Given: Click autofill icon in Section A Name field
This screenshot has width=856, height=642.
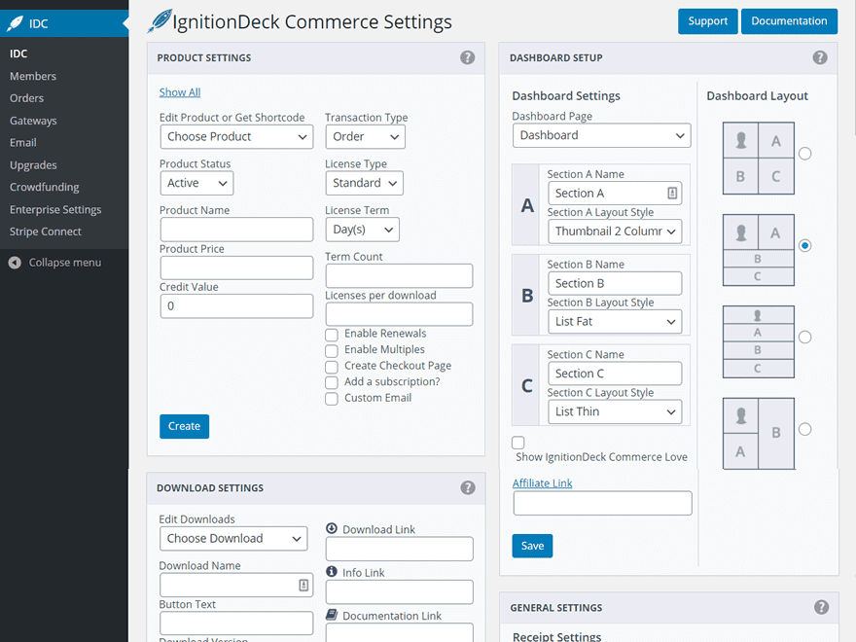Looking at the screenshot, I should tap(672, 193).
